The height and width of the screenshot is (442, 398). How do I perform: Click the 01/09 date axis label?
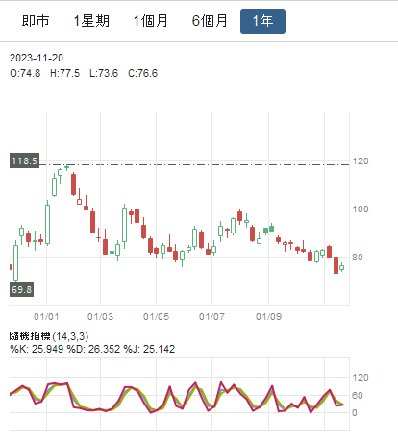click(268, 317)
